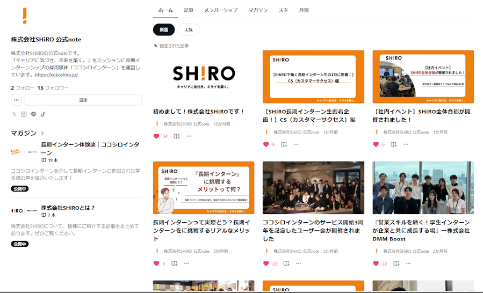Image resolution: width=483 pixels, height=293 pixels.
Task: Add 初めまして！株式会社SHiROです！ article to magazine
Action: click(177, 136)
